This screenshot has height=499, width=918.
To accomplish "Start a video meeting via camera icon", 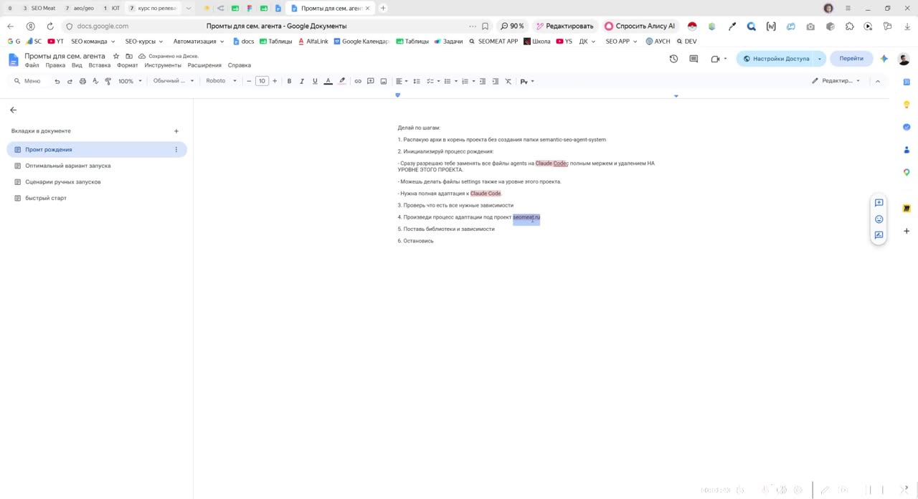I will pos(719,59).
